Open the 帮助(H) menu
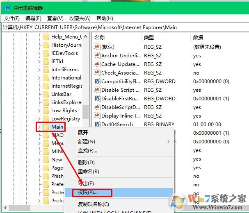Image resolution: width=249 pixels, height=213 pixels. 105,18
